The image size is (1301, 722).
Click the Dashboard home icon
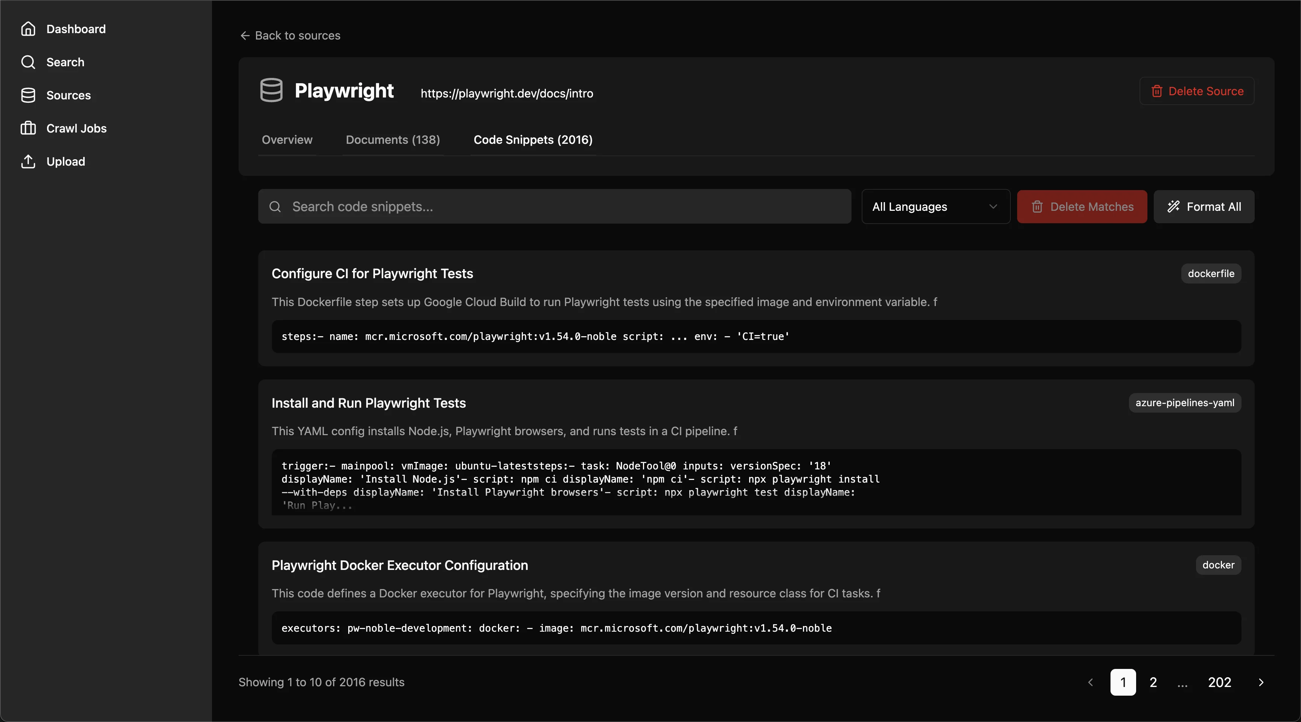[x=28, y=29]
